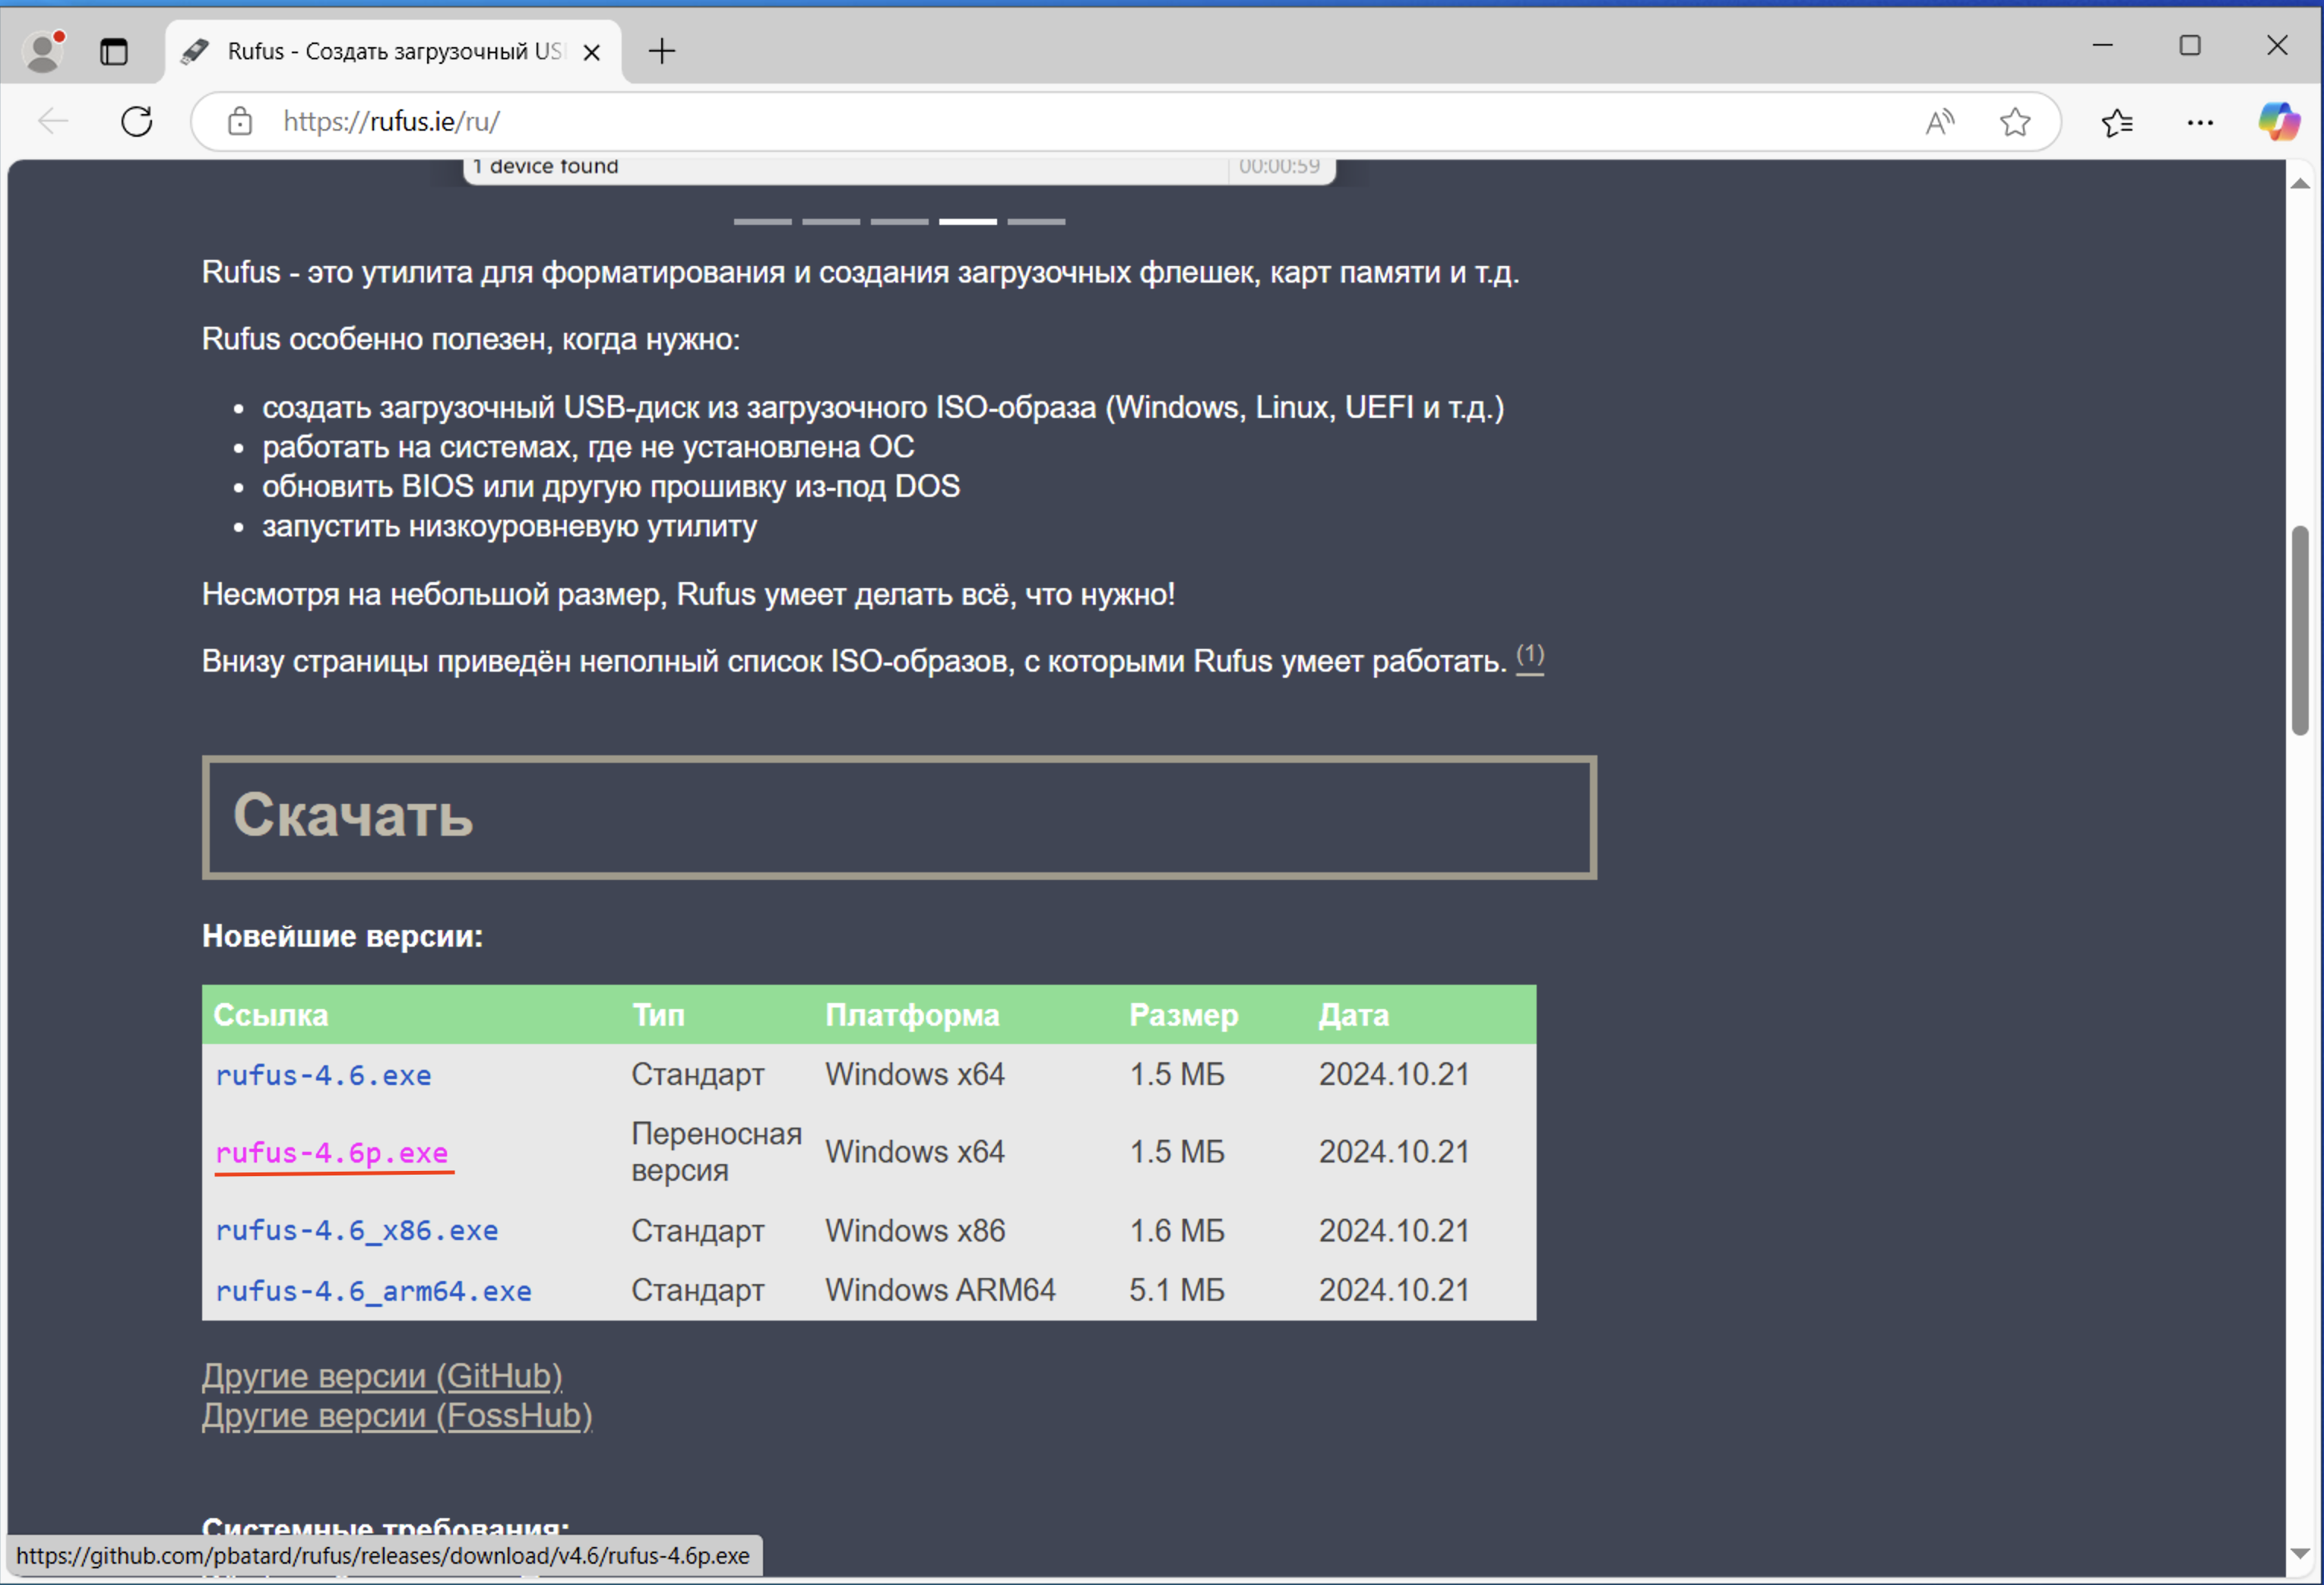Image resolution: width=2324 pixels, height=1585 pixels.
Task: Close the Rufus browser tab
Action: coord(591,52)
